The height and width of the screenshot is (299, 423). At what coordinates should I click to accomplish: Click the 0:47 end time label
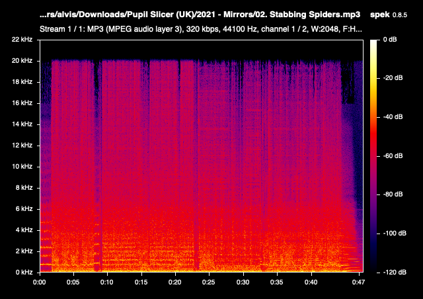[x=358, y=282]
